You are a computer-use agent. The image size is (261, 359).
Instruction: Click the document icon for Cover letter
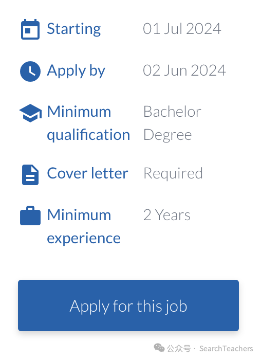pos(30,175)
